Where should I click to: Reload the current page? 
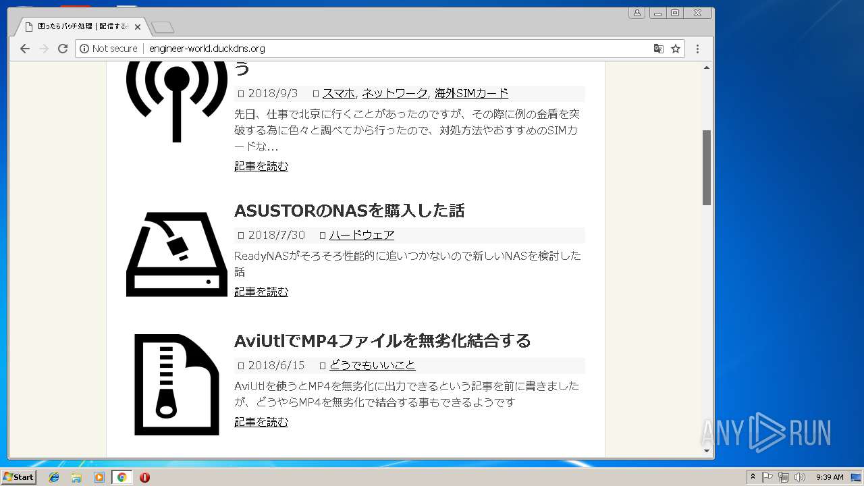tap(63, 49)
